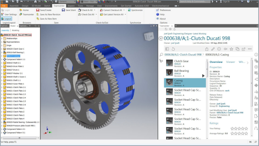Open the Inspect ribbon tab
This screenshot has width=259, height=146.
(x=71, y=6)
